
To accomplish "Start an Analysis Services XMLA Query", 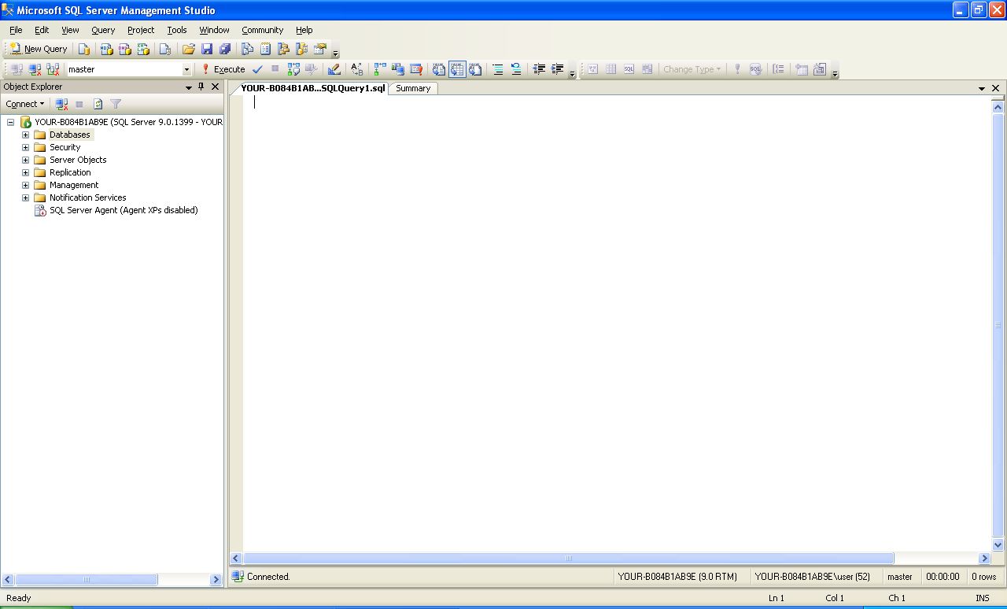I will click(143, 49).
